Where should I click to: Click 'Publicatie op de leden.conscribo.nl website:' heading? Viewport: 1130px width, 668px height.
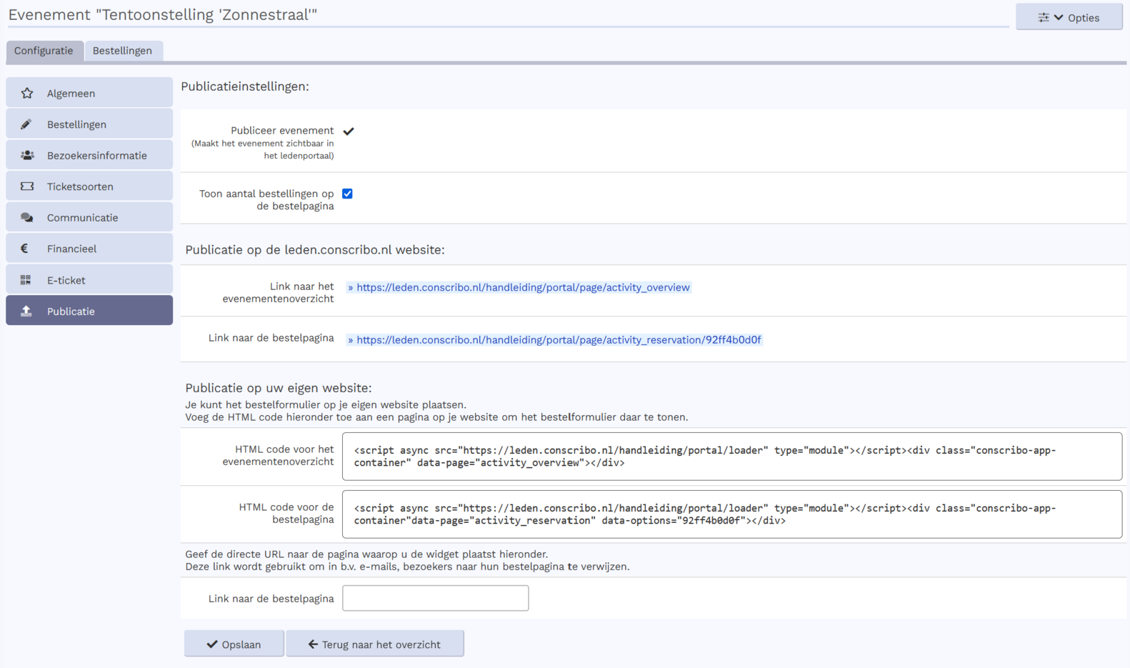(x=315, y=249)
